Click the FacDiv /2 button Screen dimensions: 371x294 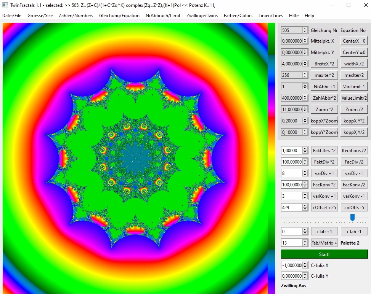tap(354, 162)
